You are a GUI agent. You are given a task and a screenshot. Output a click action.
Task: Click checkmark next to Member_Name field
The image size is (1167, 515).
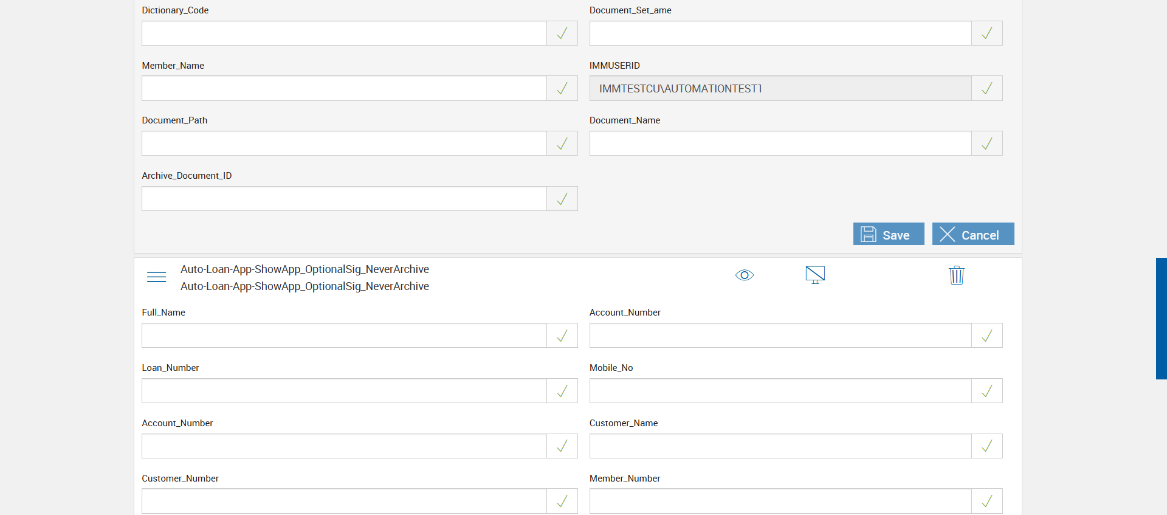562,89
